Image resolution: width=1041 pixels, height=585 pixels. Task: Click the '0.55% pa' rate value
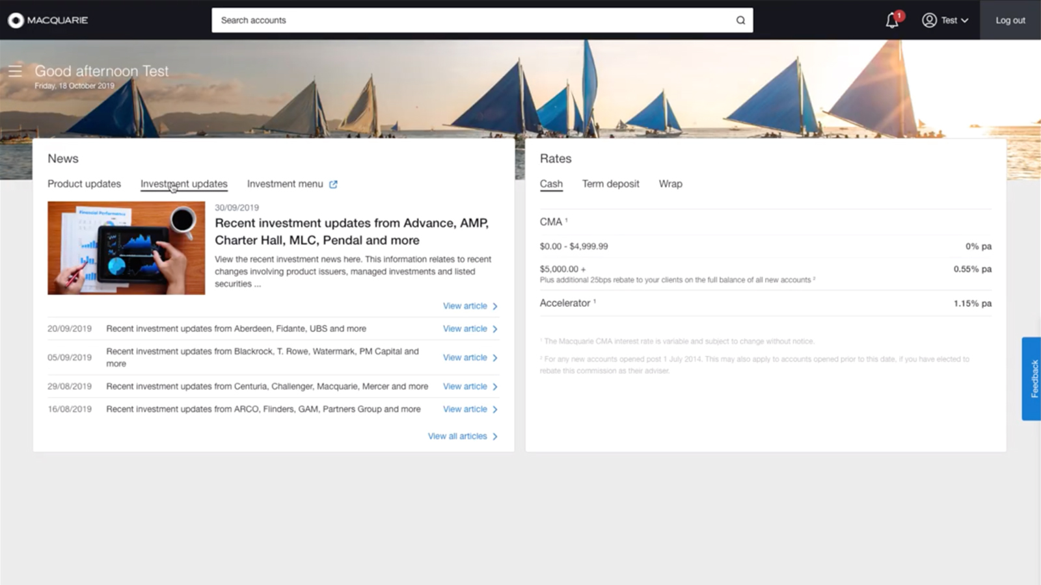(x=973, y=269)
